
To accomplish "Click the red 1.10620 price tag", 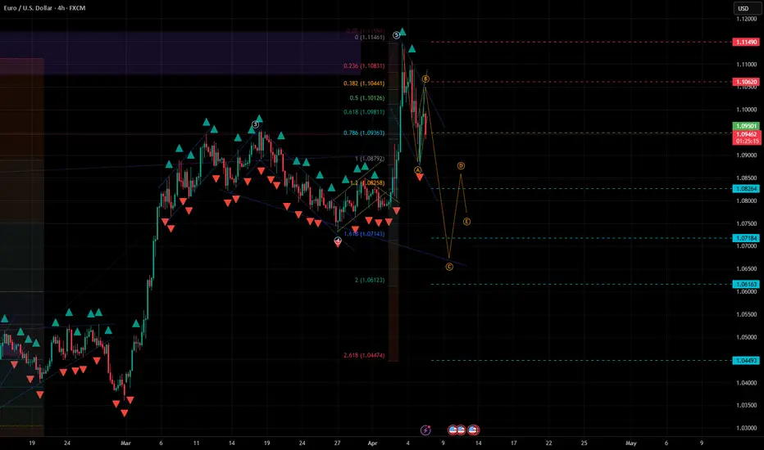I will coord(747,82).
